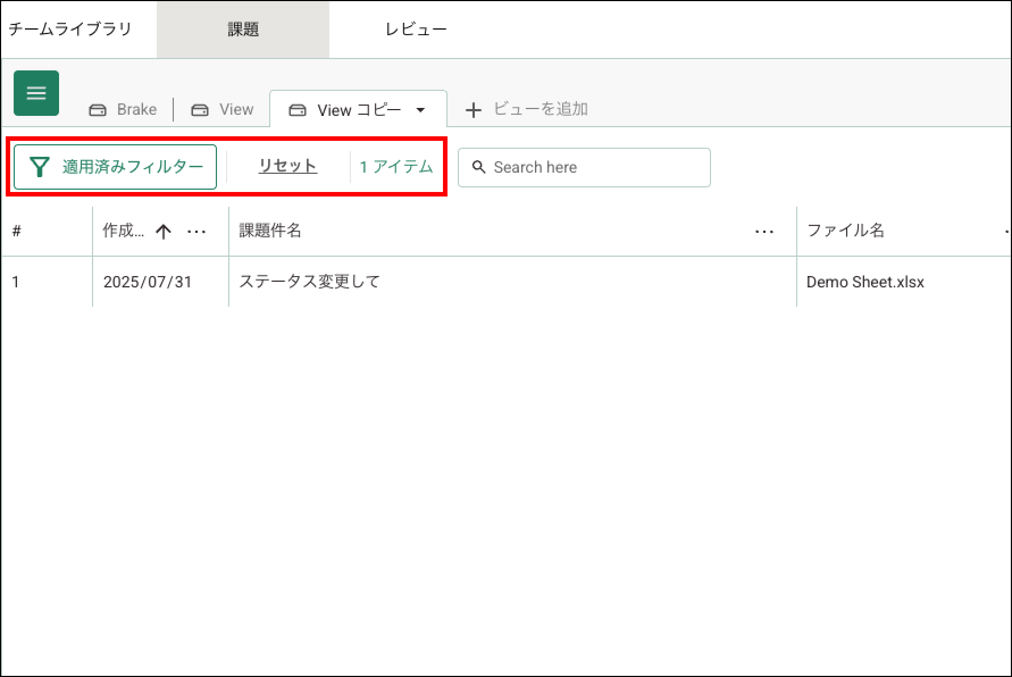Open the チームライブラリ tab

70,29
